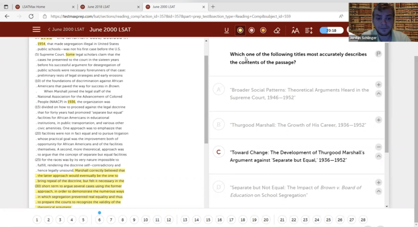Eliminate answer C with minus button
The width and height of the screenshot is (418, 227).
378,147
